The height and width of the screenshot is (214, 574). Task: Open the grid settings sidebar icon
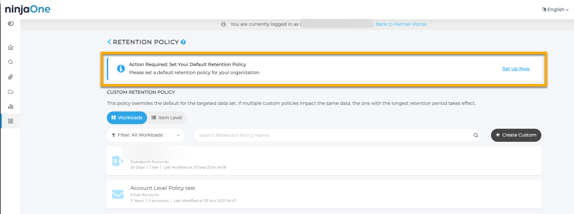(10, 121)
